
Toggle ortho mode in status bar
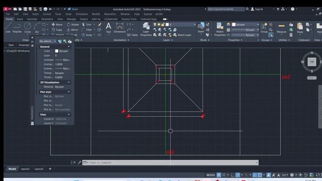[x=232, y=175]
